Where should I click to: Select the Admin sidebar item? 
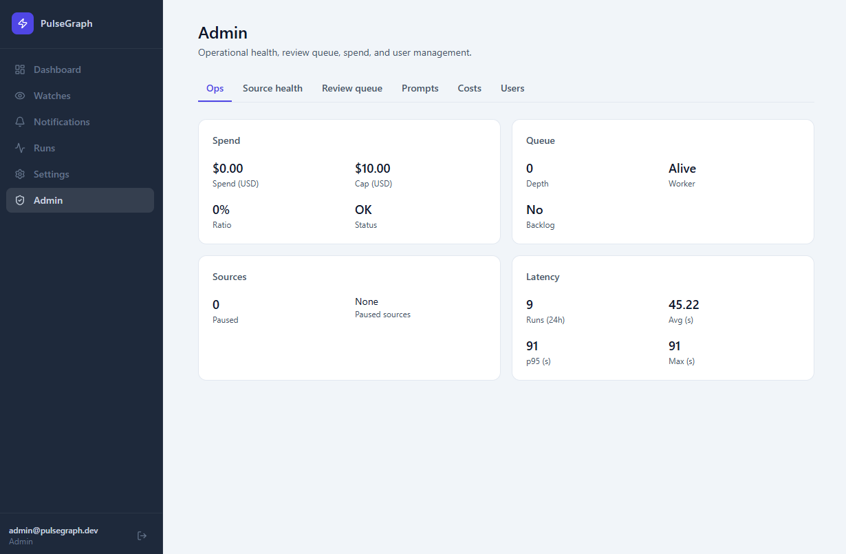(x=80, y=200)
